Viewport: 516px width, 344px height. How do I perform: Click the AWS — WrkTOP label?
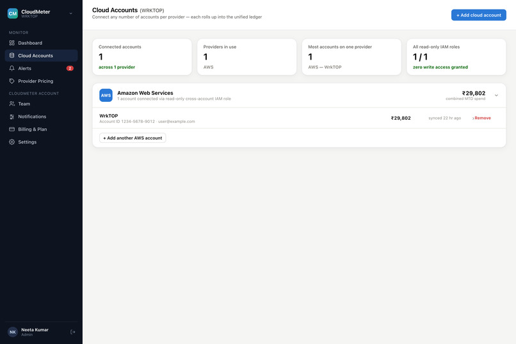point(325,67)
